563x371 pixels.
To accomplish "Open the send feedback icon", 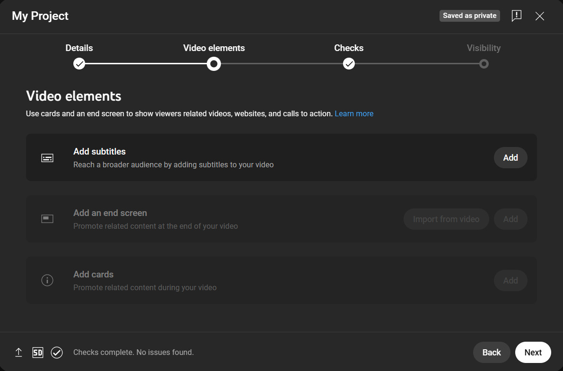I will pyautogui.click(x=516, y=16).
